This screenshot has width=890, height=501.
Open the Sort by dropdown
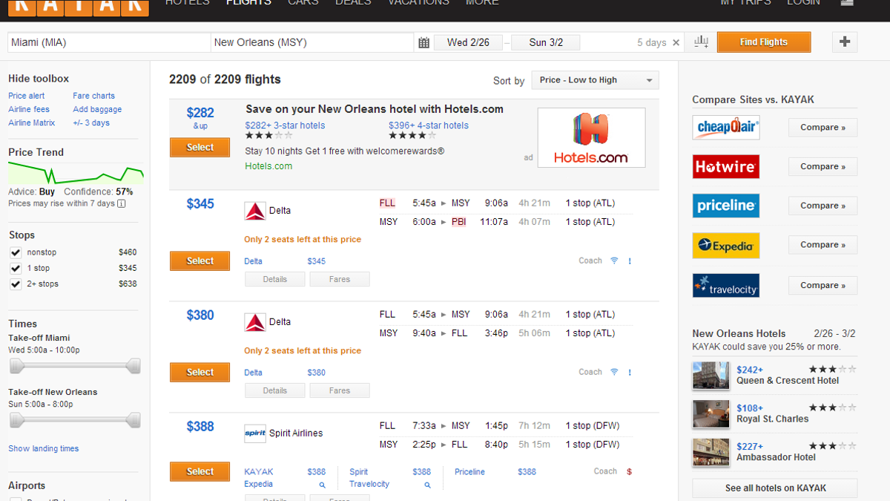click(x=595, y=80)
